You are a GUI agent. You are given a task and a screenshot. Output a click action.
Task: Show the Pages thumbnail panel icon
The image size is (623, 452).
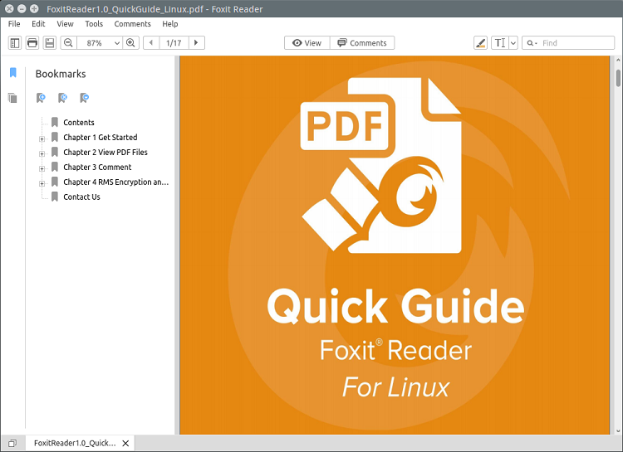(12, 98)
